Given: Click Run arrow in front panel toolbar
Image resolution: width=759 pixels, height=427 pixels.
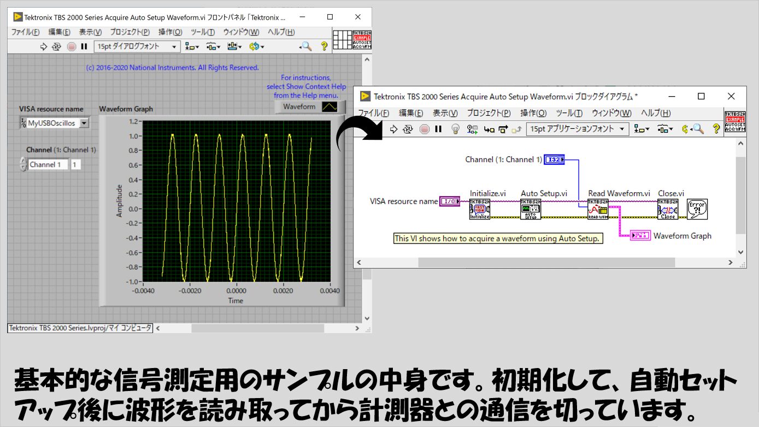Looking at the screenshot, I should coord(44,47).
